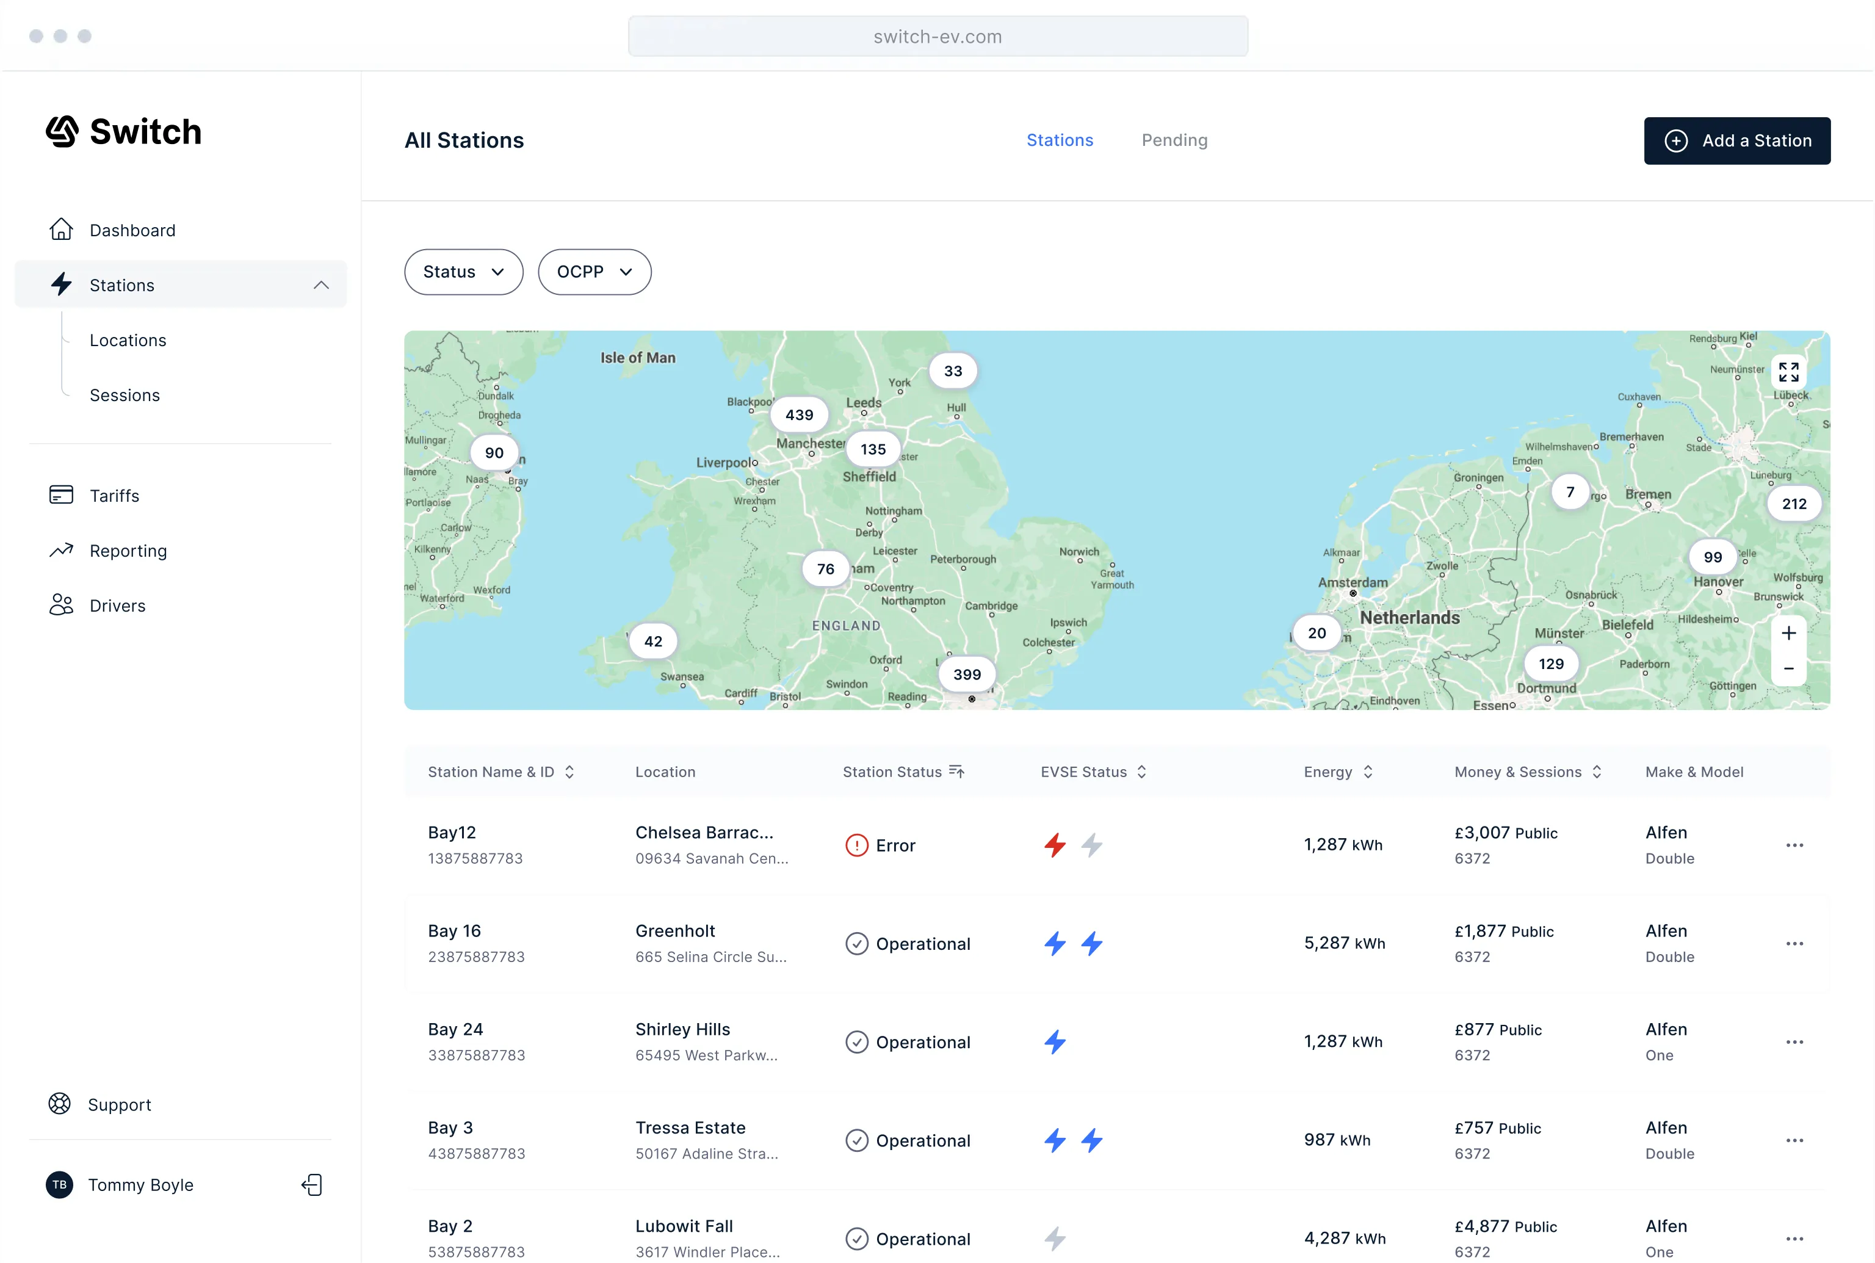This screenshot has width=1875, height=1263.
Task: Open the OCPP filter dropdown
Action: (x=594, y=272)
